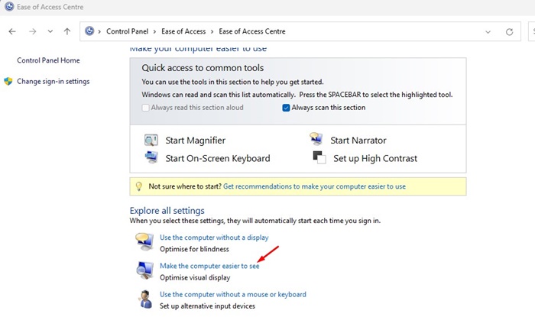535x317 pixels.
Task: Click the Optimise visual display text
Action: 195,278
